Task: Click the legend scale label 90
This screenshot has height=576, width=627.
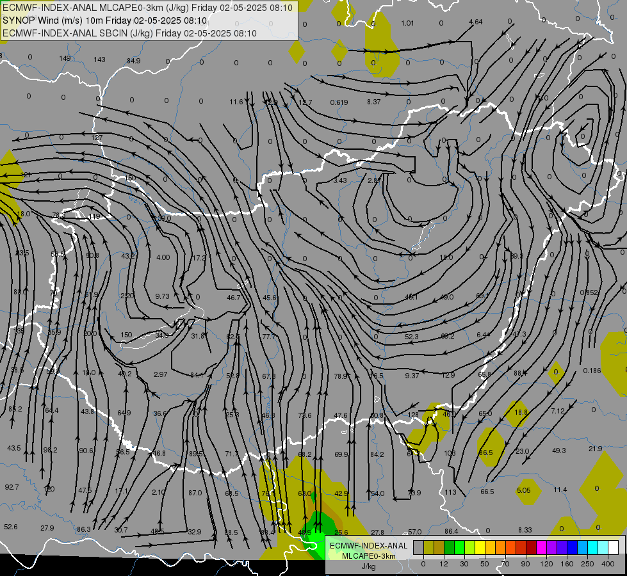Action: coord(525,564)
